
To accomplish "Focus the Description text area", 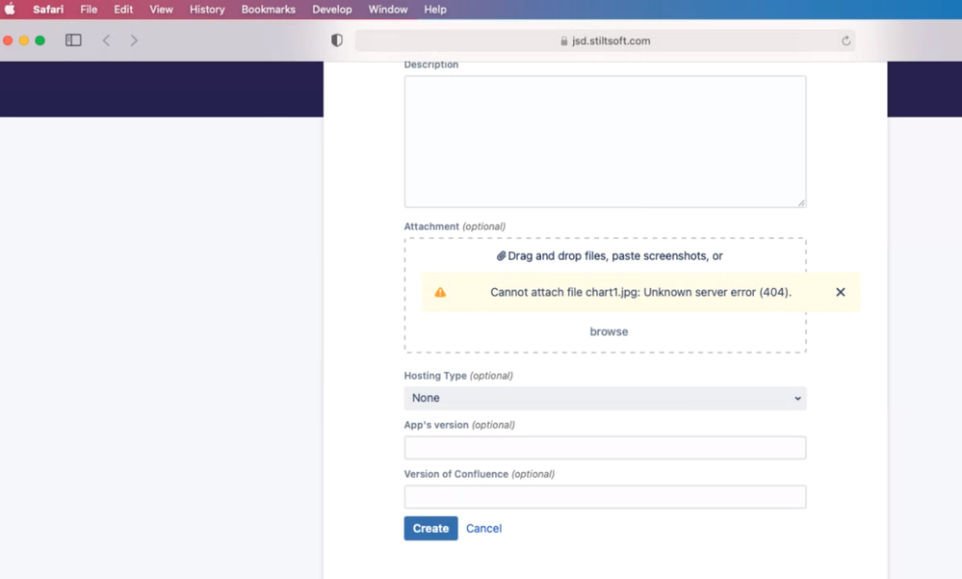I will coord(605,142).
